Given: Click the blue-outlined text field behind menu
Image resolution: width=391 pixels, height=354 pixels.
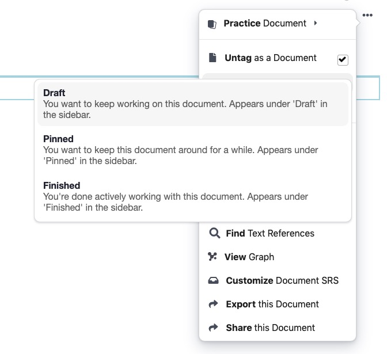Looking at the screenshot, I should click(x=17, y=88).
